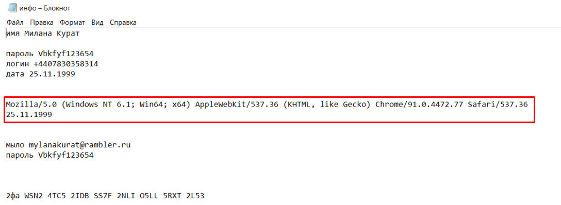561x205 pixels.
Task: Click the standalone '25.11.1999' line in red box
Action: click(29, 115)
